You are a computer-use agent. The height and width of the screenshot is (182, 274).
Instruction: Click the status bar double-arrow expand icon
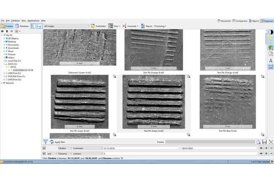(272, 162)
